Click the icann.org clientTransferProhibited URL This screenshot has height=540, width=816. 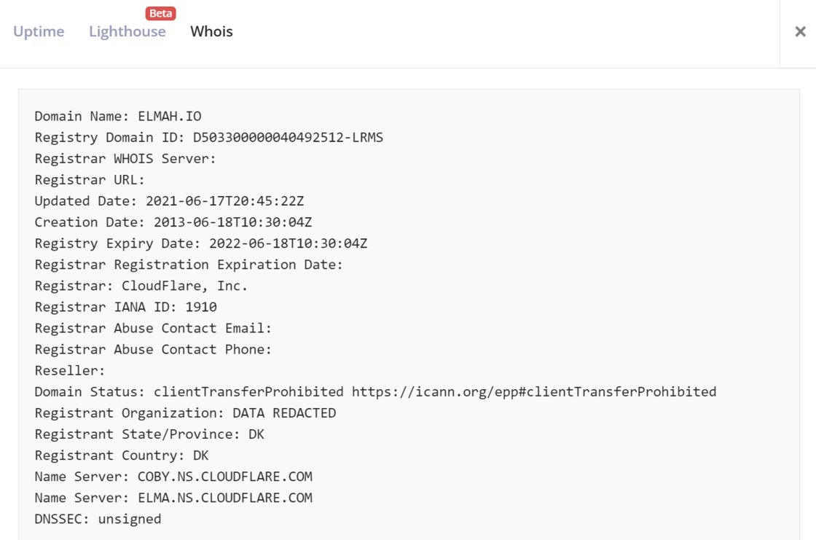pyautogui.click(x=534, y=392)
